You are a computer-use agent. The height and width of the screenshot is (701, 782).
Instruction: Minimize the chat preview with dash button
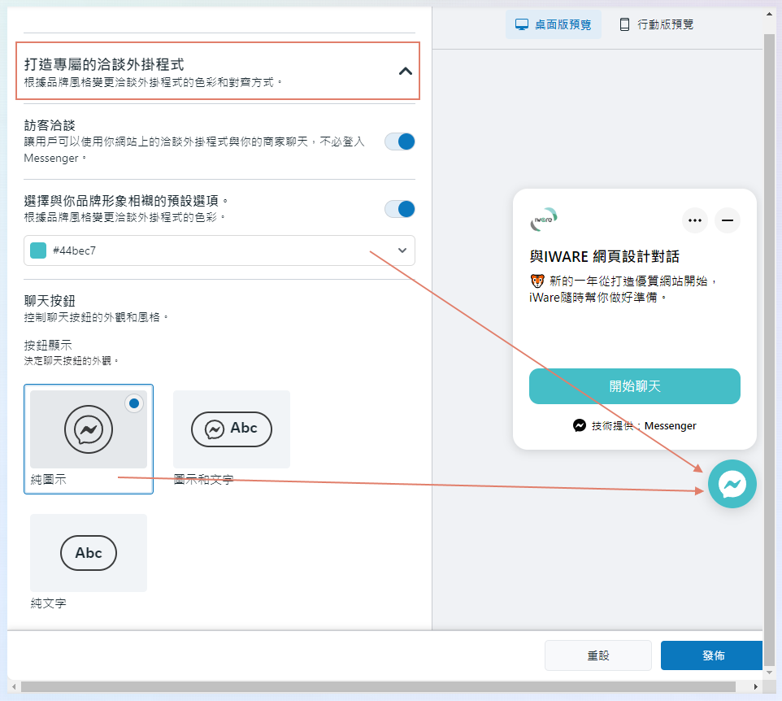[x=728, y=220]
